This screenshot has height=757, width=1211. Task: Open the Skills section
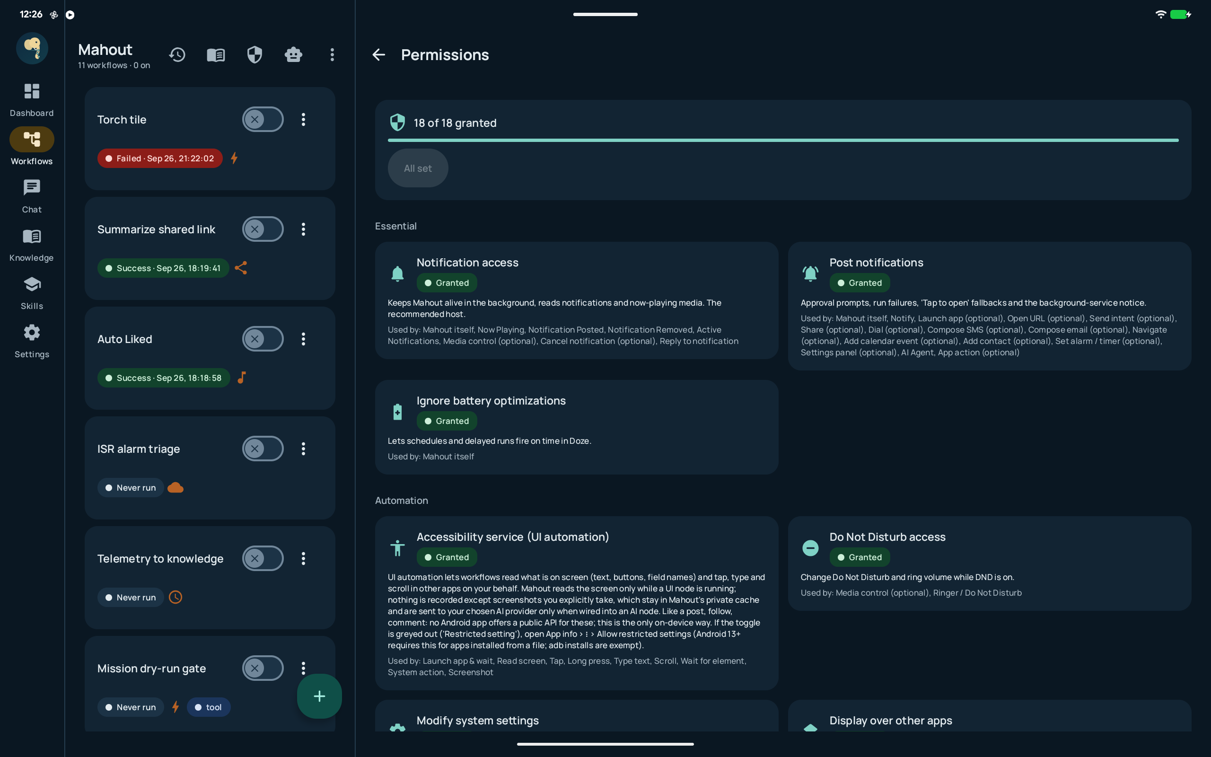tap(32, 293)
